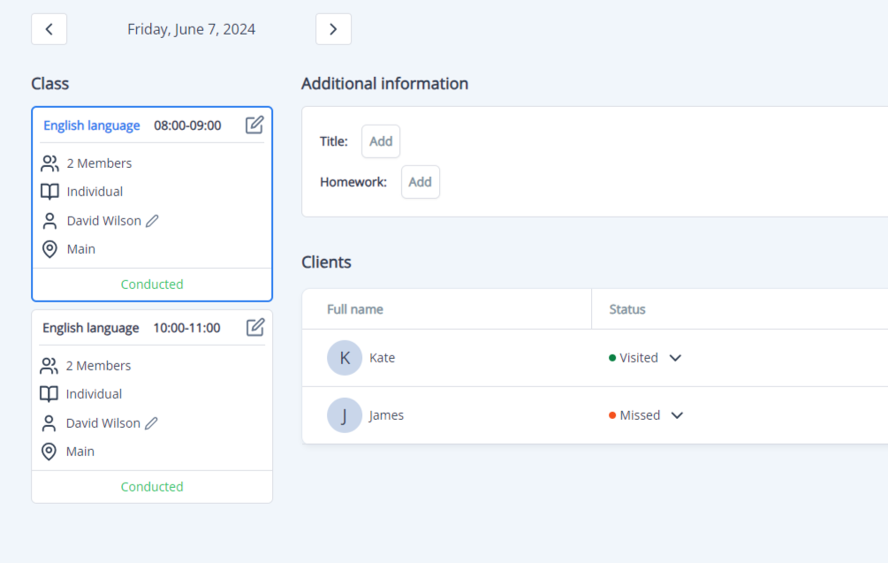
Task: Expand Kate's Visited status dropdown
Action: [x=675, y=357]
